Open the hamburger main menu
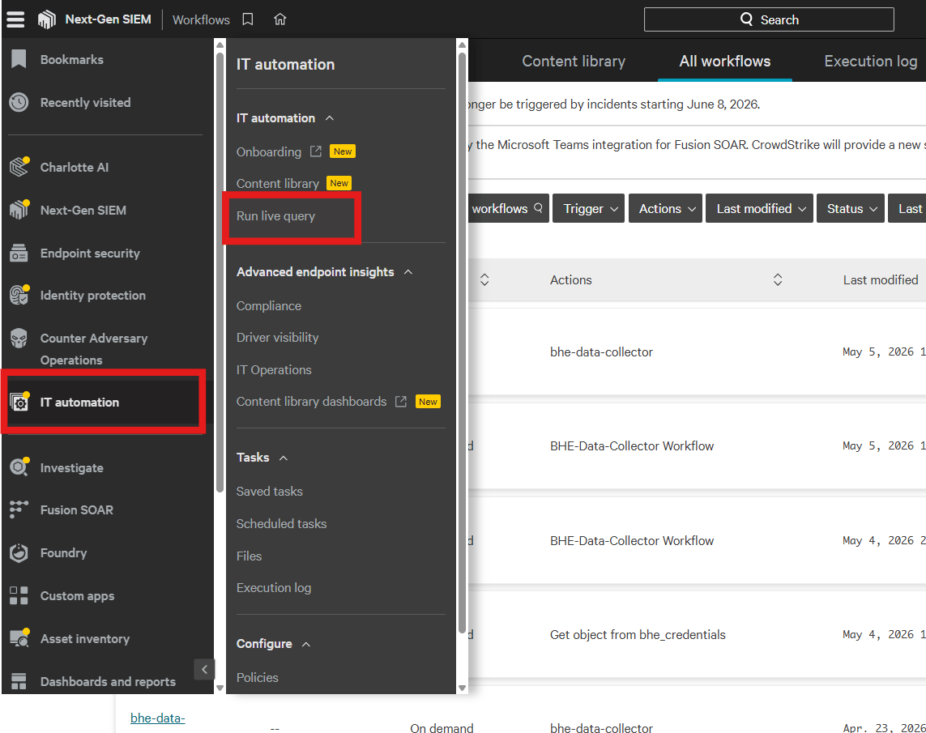926x733 pixels. point(15,19)
